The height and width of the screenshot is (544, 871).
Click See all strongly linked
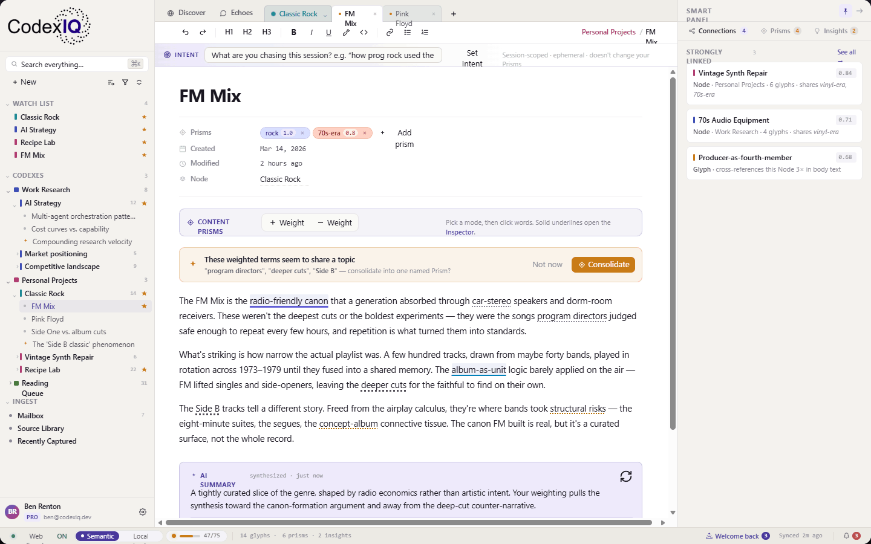[846, 52]
